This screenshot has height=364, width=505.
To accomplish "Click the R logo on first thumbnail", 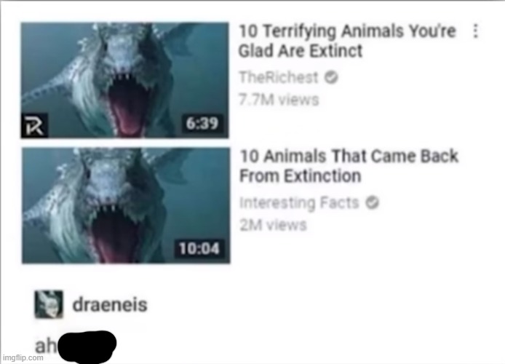I will [34, 125].
